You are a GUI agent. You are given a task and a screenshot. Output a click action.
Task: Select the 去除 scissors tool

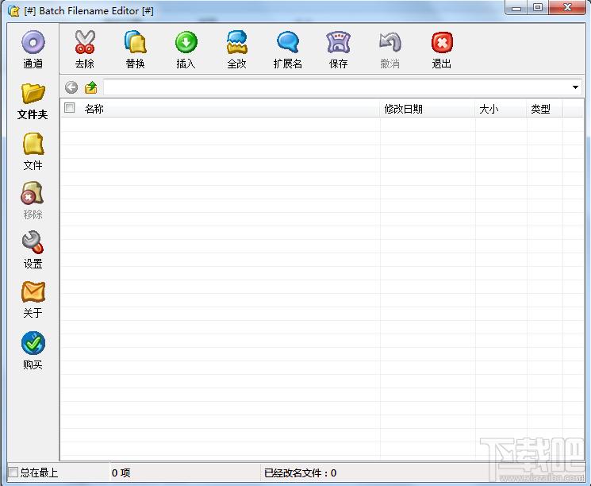84,49
